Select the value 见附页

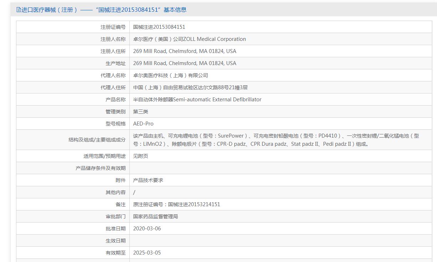click(x=140, y=156)
